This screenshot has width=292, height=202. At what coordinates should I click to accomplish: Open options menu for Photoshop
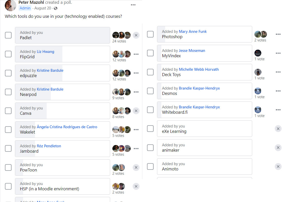tap(278, 34)
